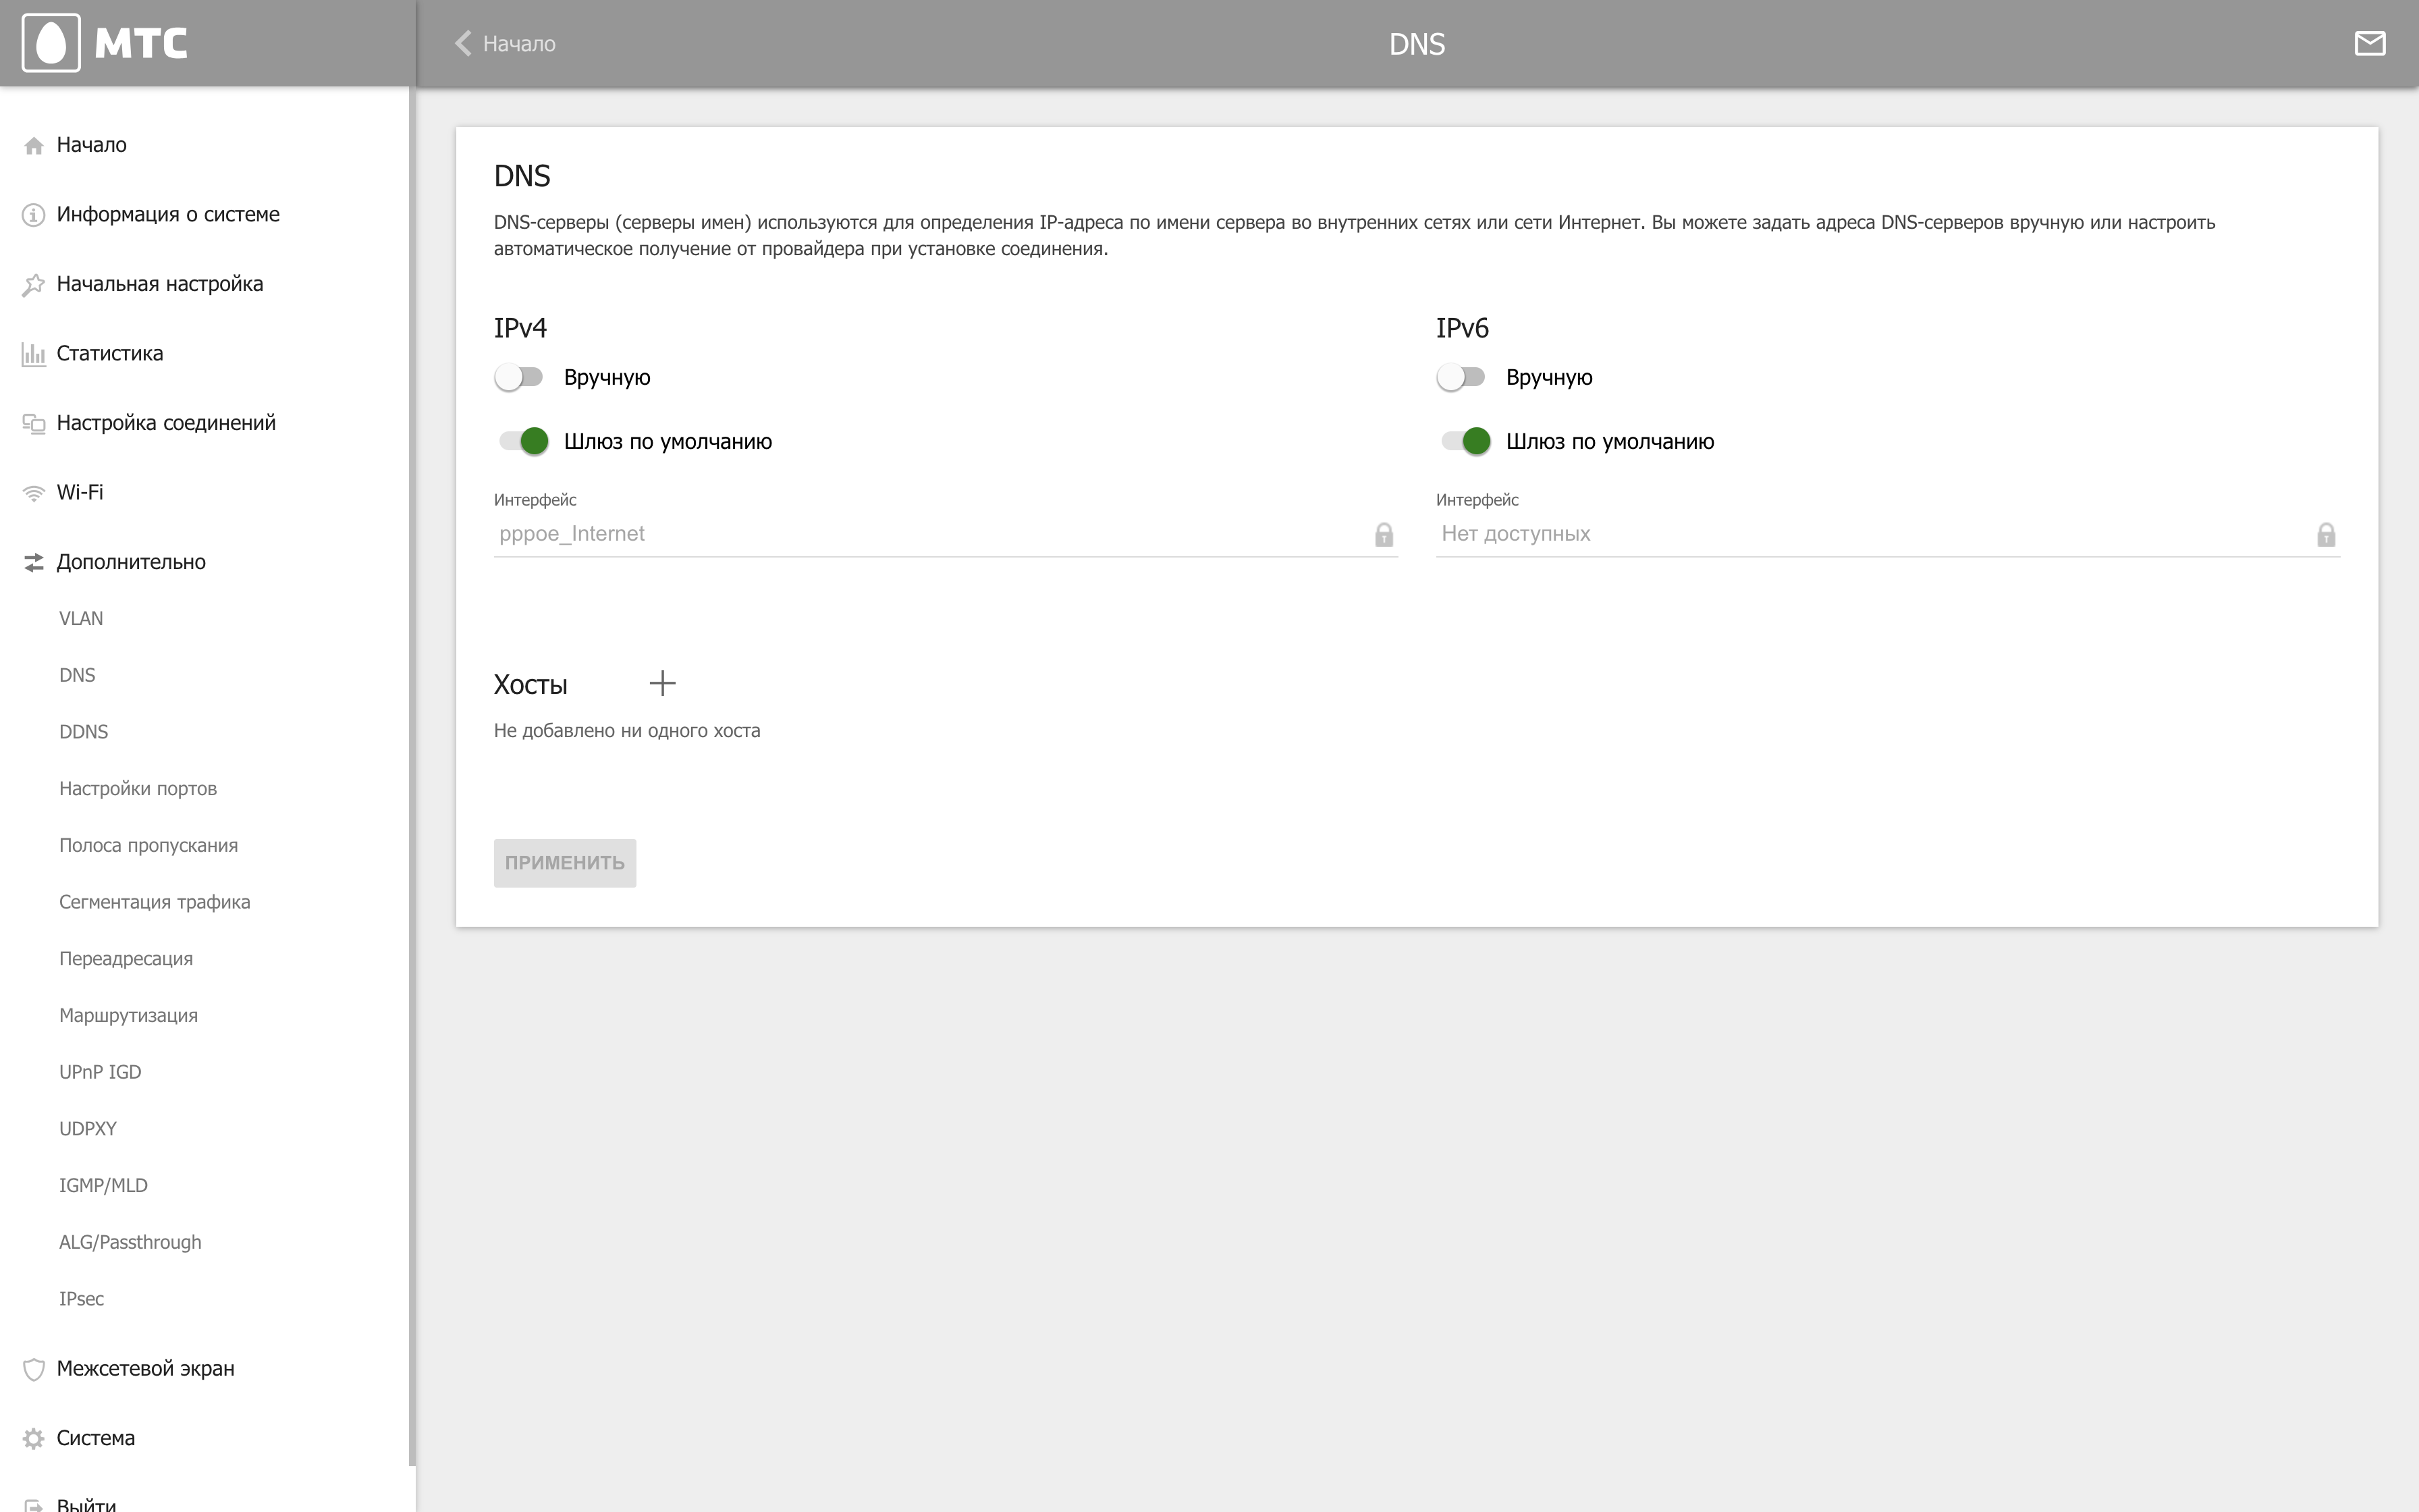
Task: Click the shield icon for Межсетевой экран
Action: [x=34, y=1369]
